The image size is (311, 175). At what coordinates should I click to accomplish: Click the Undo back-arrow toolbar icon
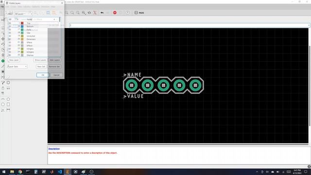point(102,13)
